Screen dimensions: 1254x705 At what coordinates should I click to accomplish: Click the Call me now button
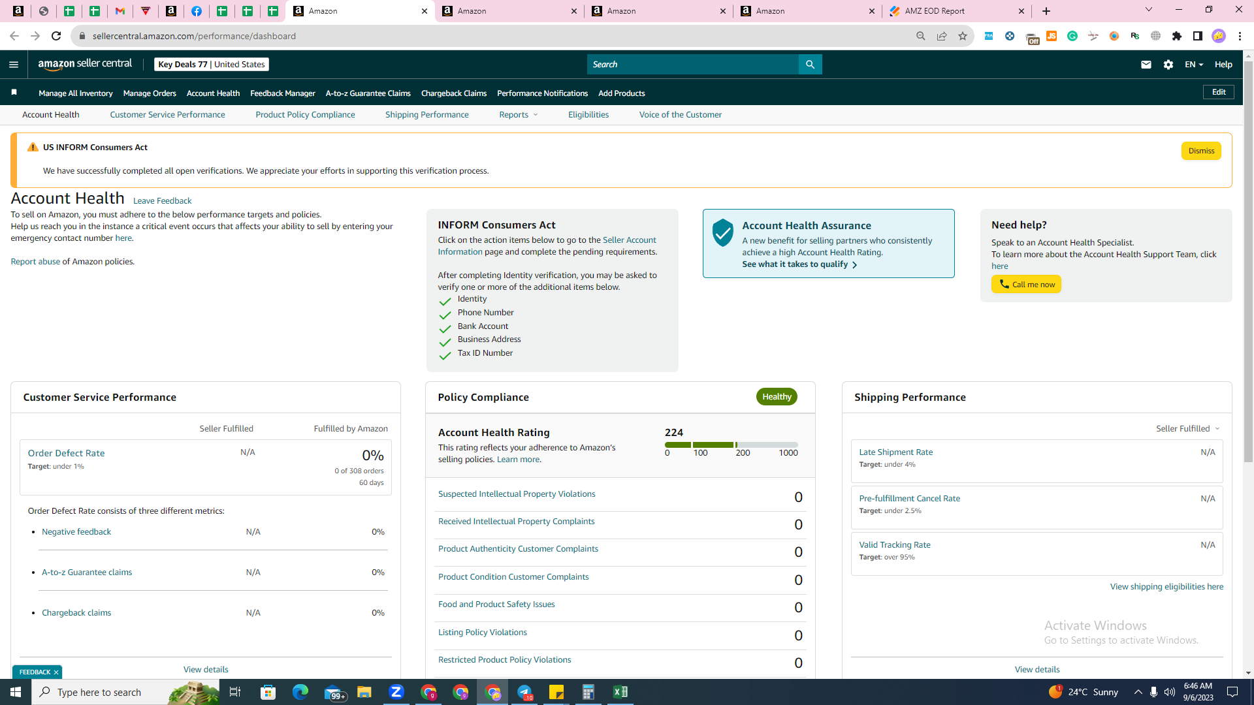pyautogui.click(x=1026, y=285)
